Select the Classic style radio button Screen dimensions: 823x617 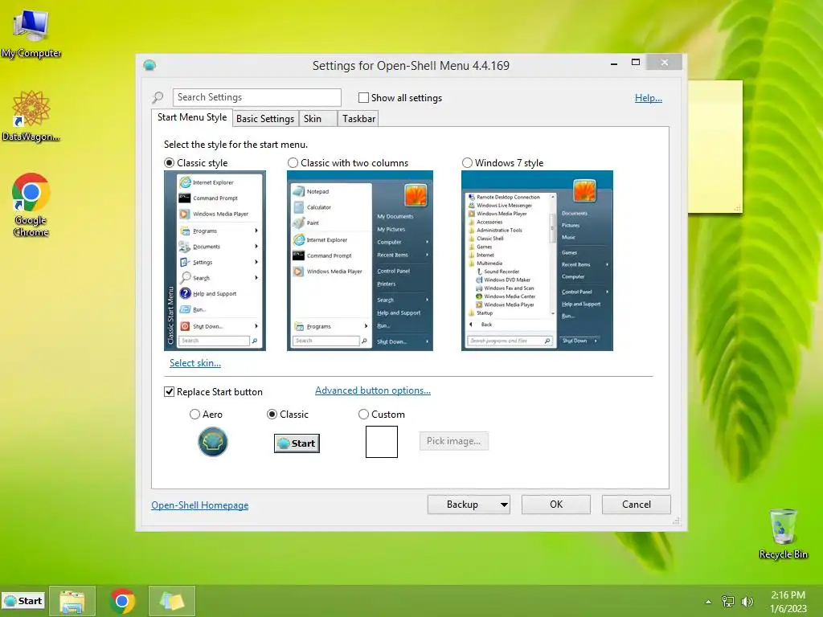169,162
